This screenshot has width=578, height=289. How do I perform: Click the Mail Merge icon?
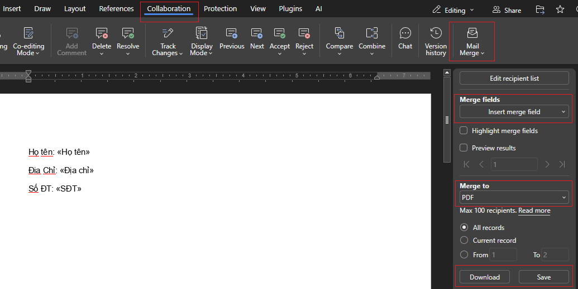click(472, 33)
